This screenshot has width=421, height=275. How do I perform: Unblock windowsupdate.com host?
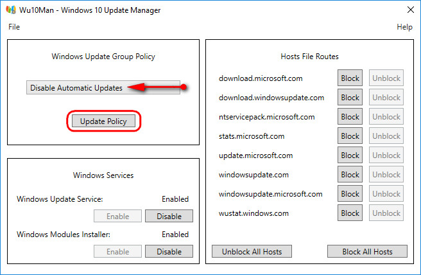[x=386, y=175]
